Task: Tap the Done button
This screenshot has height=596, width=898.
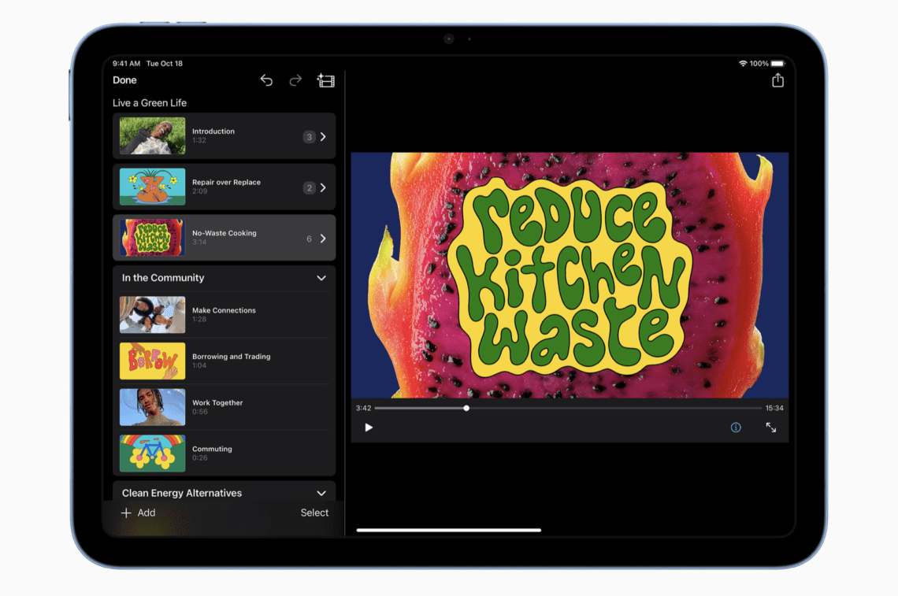Action: 124,80
